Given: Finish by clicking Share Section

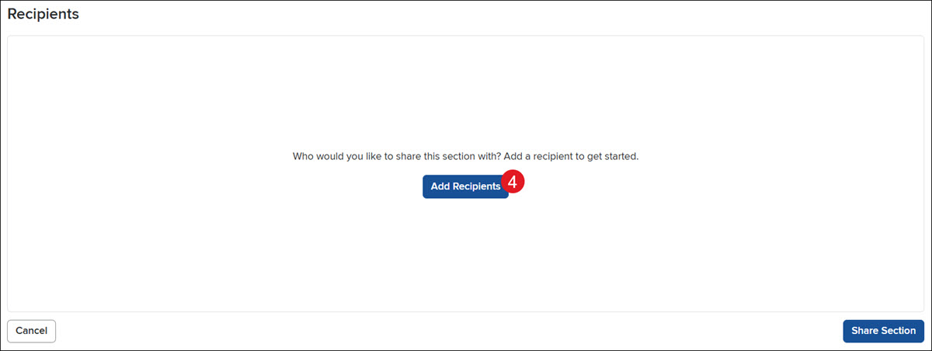Looking at the screenshot, I should point(883,331).
